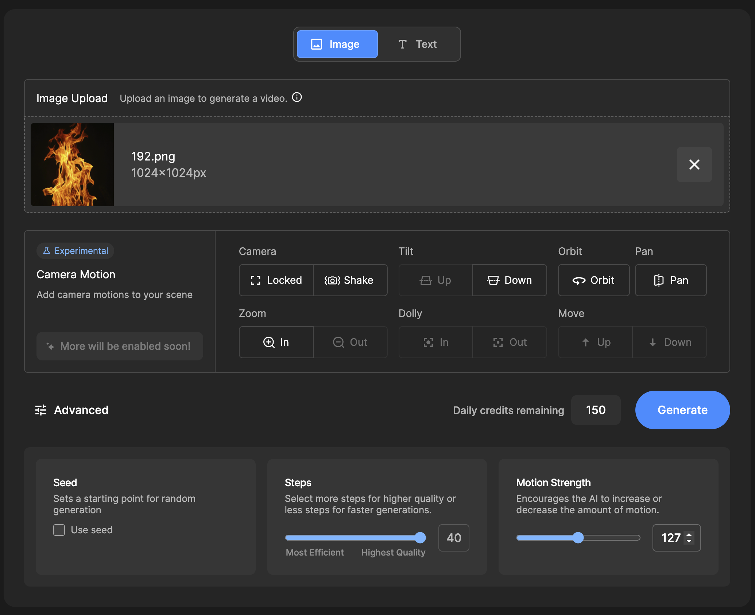Select the Zoom In magnifier icon
755x615 pixels.
pyautogui.click(x=269, y=342)
